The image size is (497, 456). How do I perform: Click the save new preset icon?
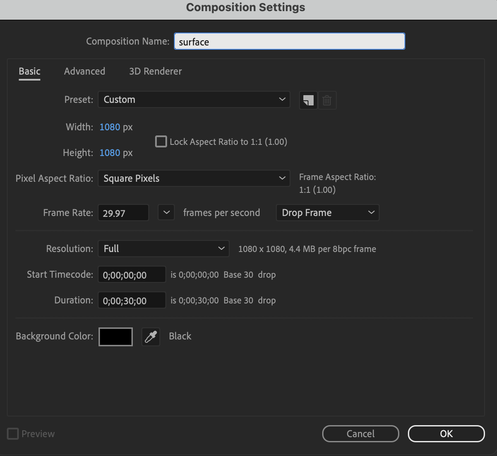click(308, 100)
